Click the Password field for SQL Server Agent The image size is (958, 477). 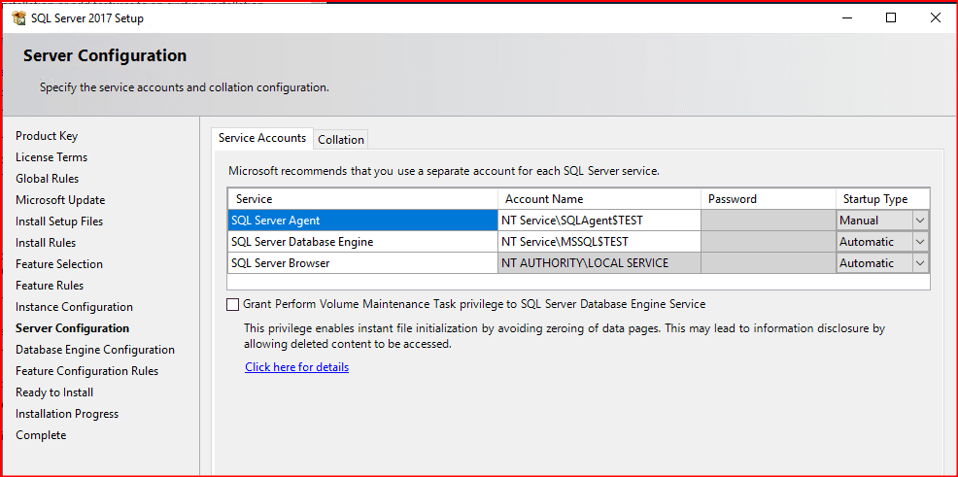[767, 221]
